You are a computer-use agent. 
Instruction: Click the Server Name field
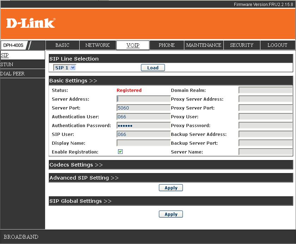[266, 152]
